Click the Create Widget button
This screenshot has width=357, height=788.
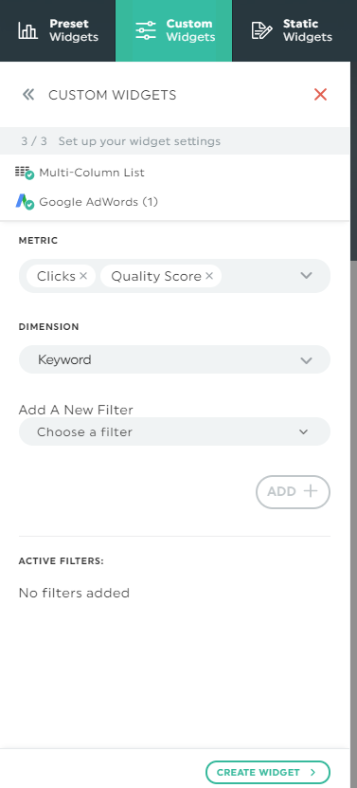268,773
